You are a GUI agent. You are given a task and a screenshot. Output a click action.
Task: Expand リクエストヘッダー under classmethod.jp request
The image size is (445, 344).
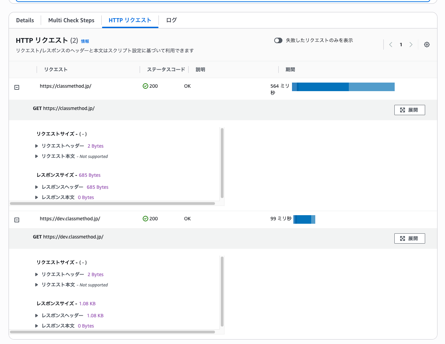pyautogui.click(x=37, y=146)
